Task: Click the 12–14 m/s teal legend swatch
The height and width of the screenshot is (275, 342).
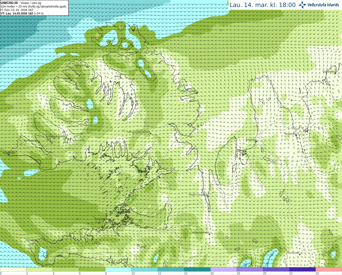Action: (171, 269)
